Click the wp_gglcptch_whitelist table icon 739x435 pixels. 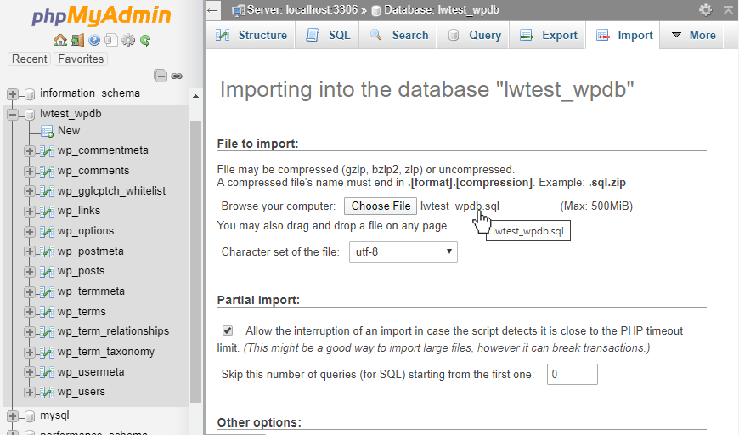click(x=46, y=191)
